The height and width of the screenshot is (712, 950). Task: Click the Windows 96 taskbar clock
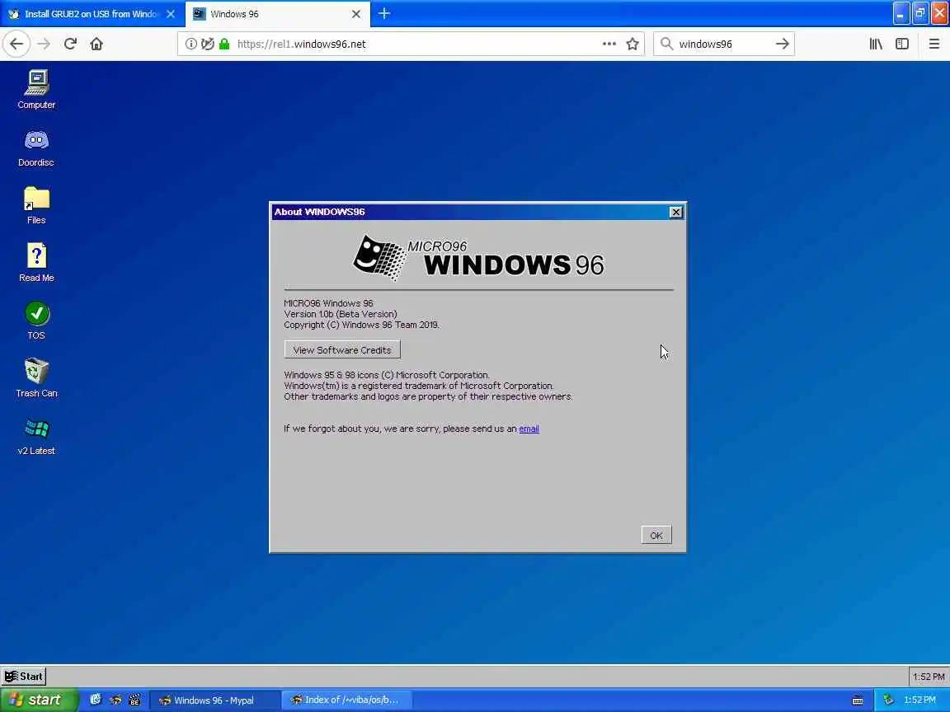click(929, 677)
